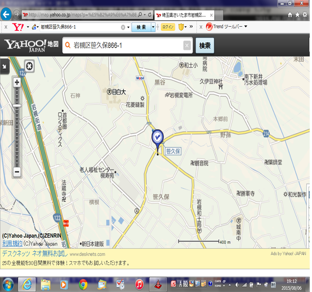
Task: Click the 久伊豆神社 label on map
Action: click(212, 81)
